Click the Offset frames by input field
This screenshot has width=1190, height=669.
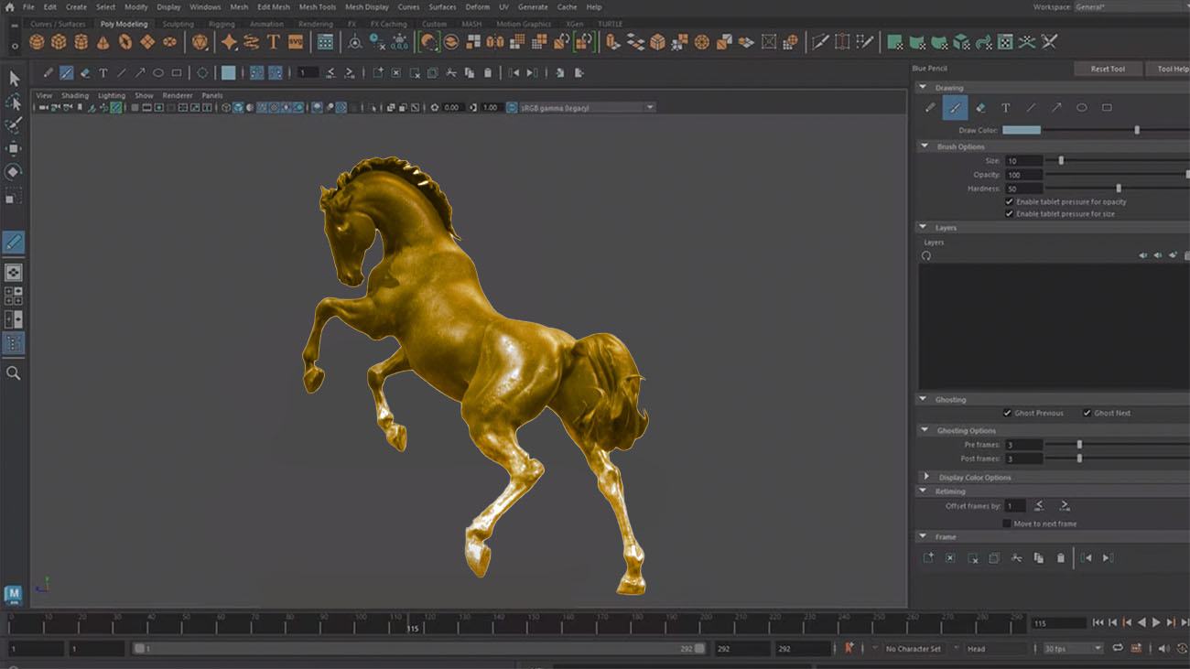1016,505
